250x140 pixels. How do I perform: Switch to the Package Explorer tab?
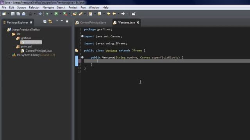click(17, 23)
